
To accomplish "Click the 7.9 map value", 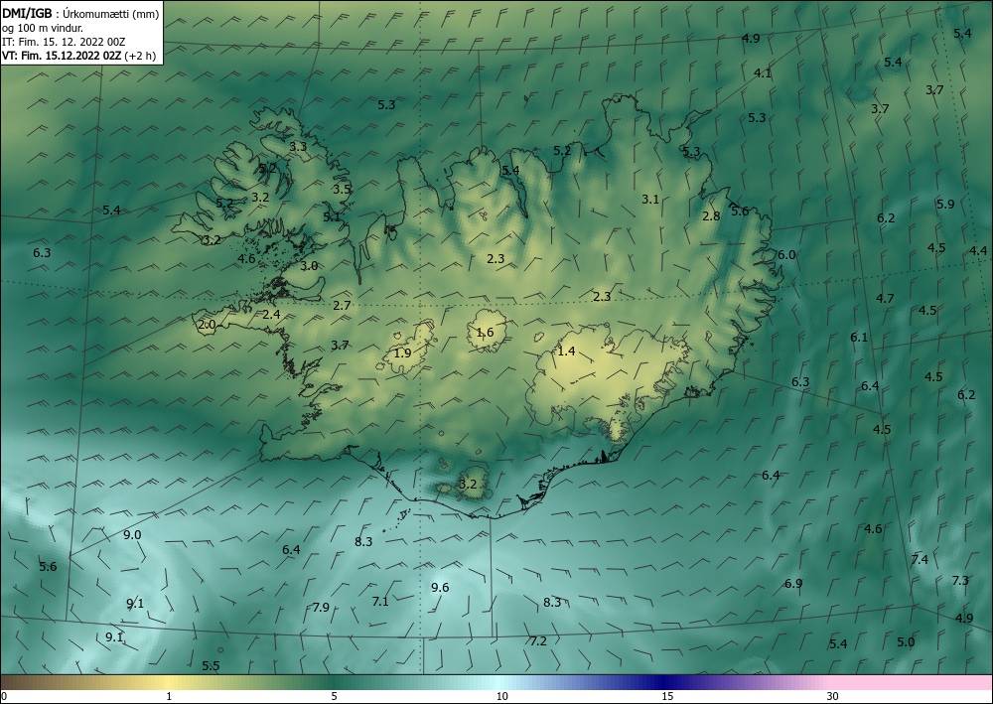I will pyautogui.click(x=321, y=607).
